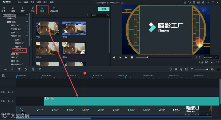Image resolution: width=221 pixels, height=120 pixels.
Task: Click the timeline zoom slider handle
Action: click(207, 69)
